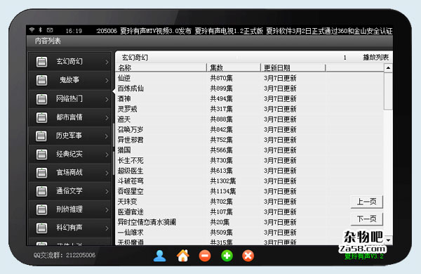This screenshot has height=274, width=421.
Task: Open the book 斗破苍穹
Action: click(131, 181)
